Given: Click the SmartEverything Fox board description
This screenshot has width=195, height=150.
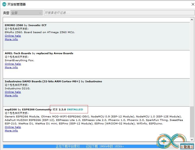Looking at the screenshot, I should [x=20, y=60].
